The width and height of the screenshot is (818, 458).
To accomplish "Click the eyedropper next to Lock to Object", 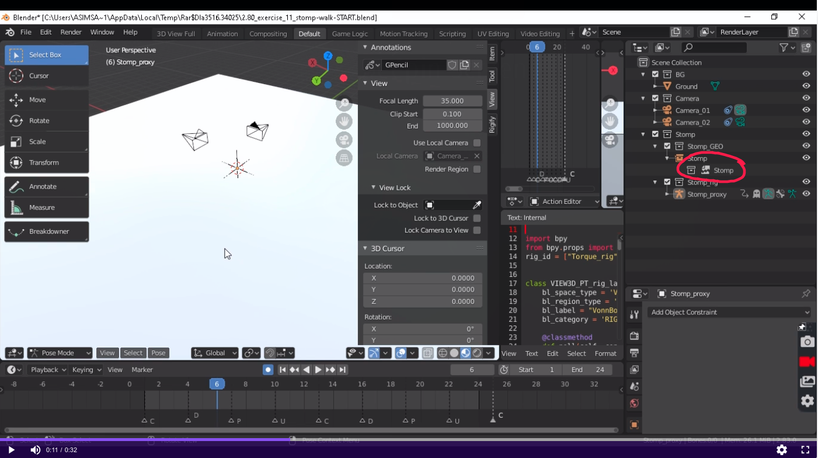I will click(477, 205).
